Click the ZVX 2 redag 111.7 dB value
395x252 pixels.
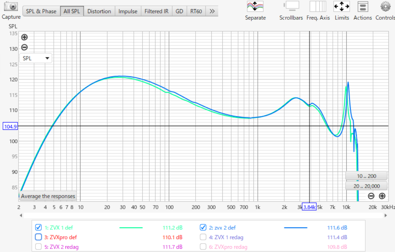pyautogui.click(x=173, y=247)
